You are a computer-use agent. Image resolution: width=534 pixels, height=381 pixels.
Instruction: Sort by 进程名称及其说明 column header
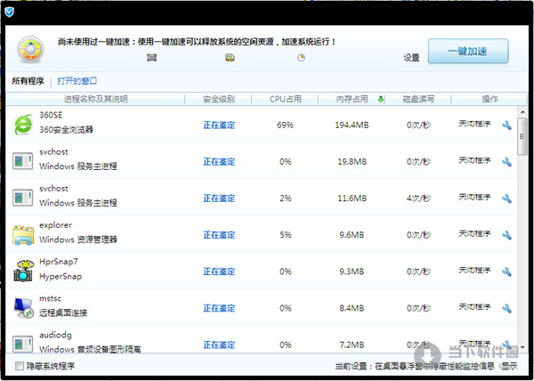[96, 99]
